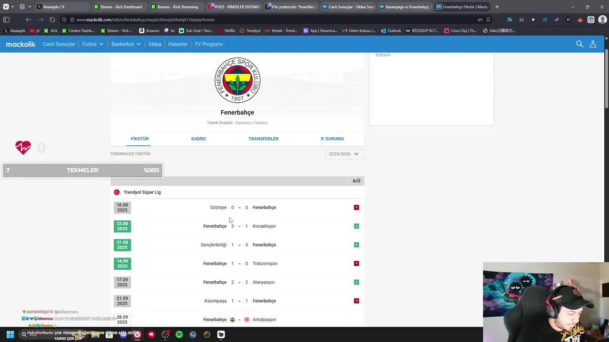Reload the Mackolik page
Viewport: 609px width, 342px height.
52,19
